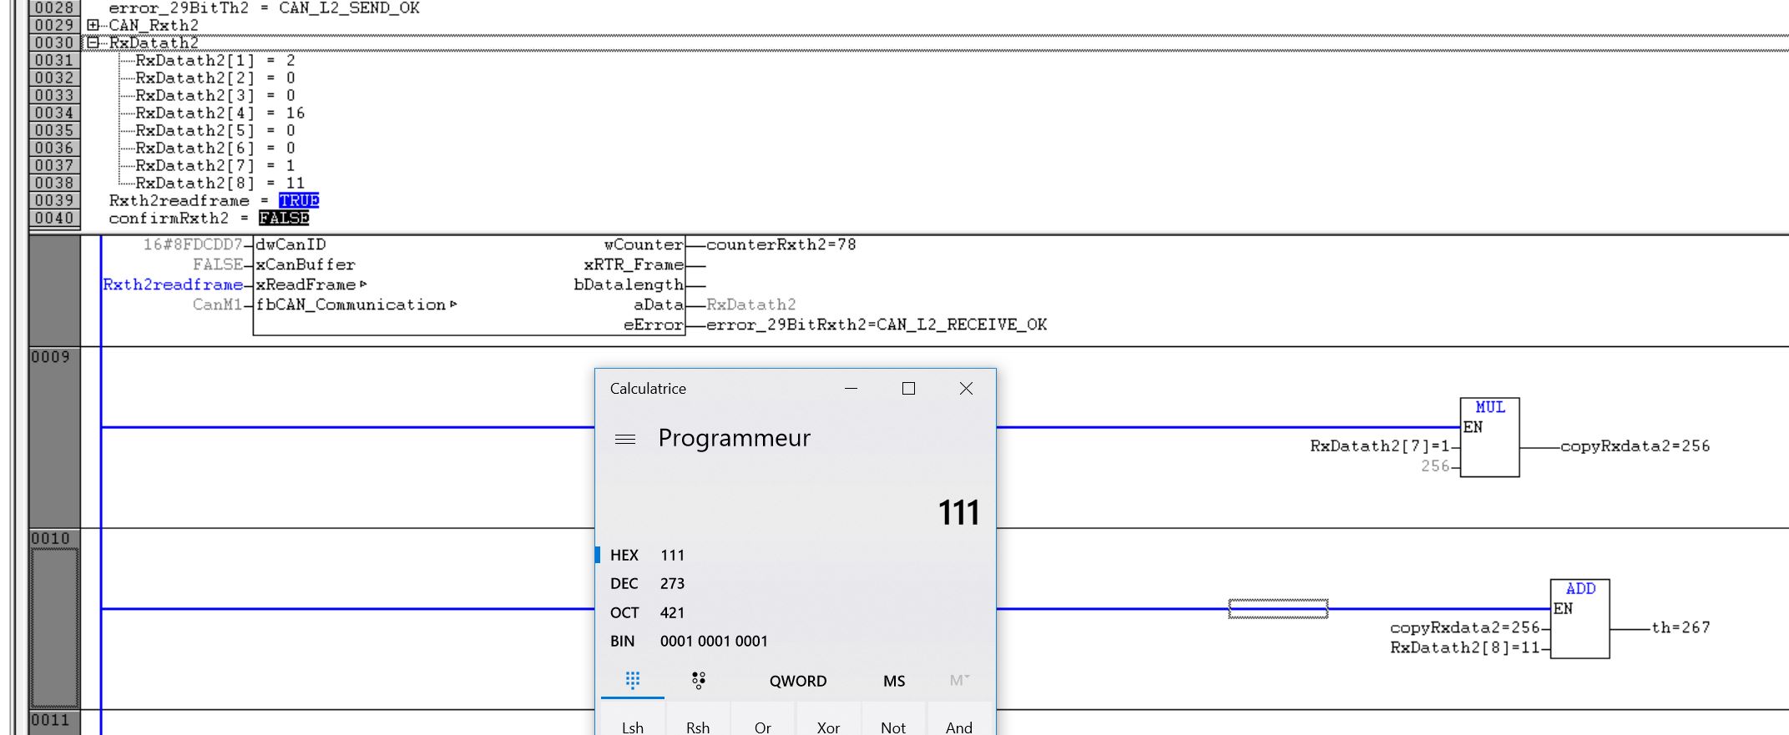Open the M memory dropdown

point(959,681)
